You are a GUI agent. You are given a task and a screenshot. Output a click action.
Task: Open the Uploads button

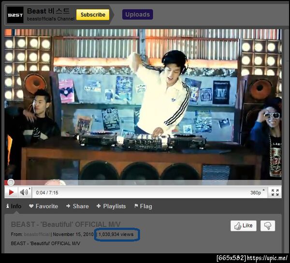(137, 15)
